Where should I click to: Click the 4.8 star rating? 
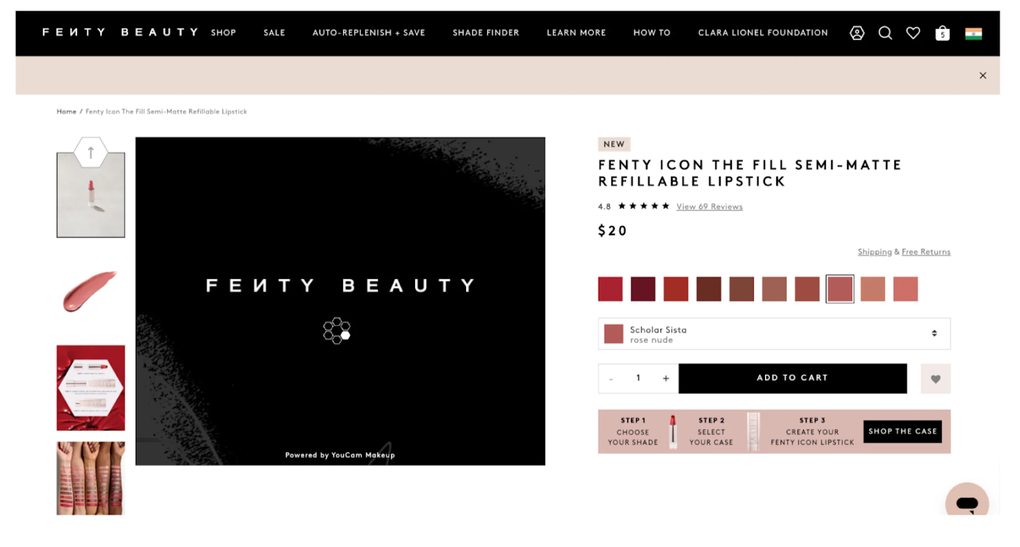click(x=634, y=206)
